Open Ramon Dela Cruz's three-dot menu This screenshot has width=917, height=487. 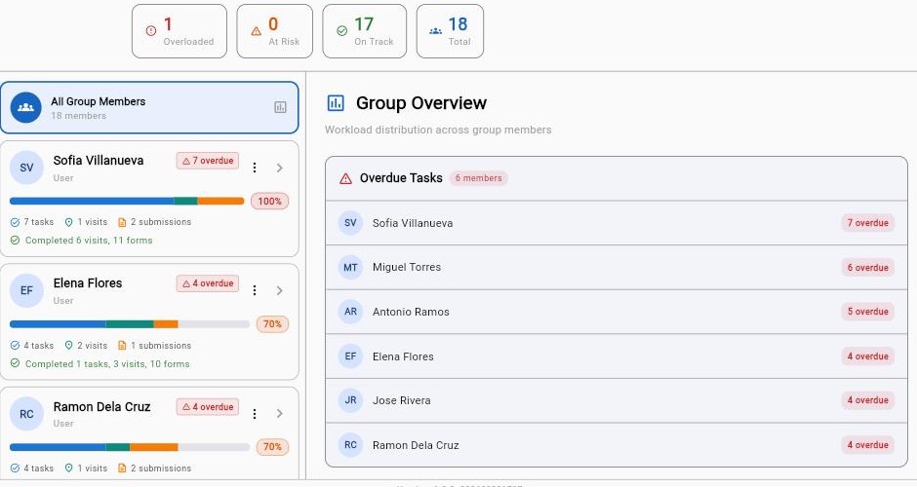(255, 413)
